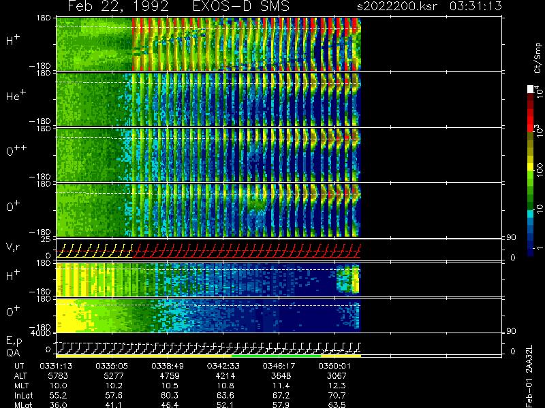Image resolution: width=545 pixels, height=408 pixels.
Task: Select the UT value '0342:33'
Action: tap(223, 366)
